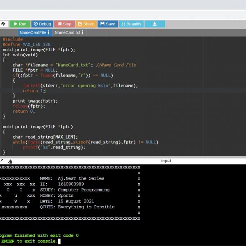246x246 pixels.
Task: Click the #define MAX_LEN 128 line
Action: [27, 44]
